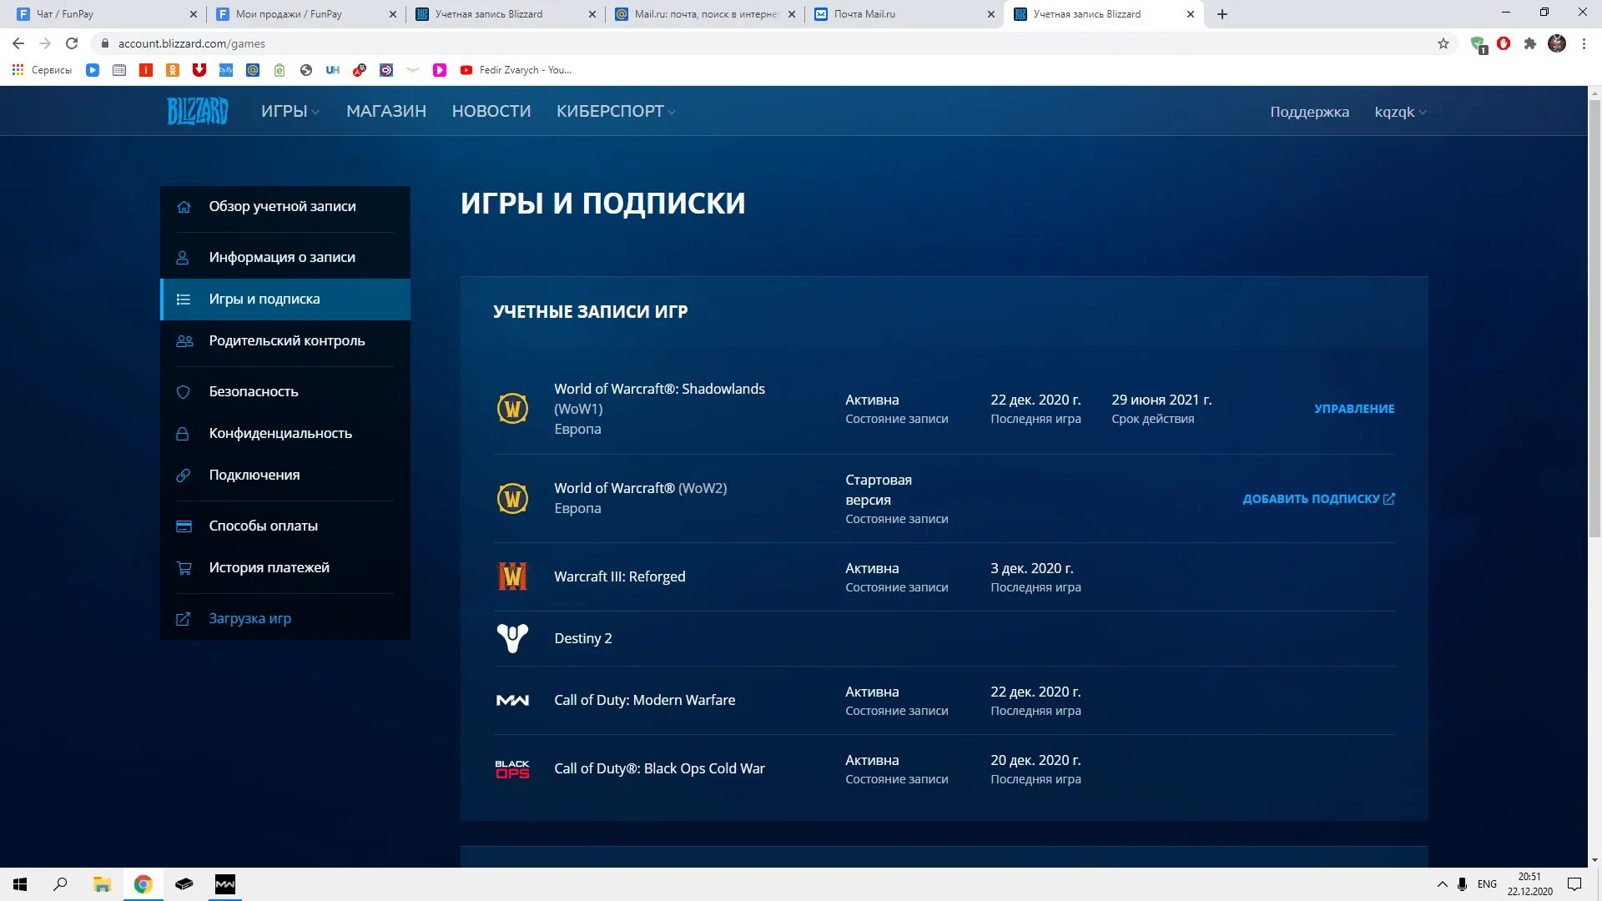Click the Black Ops Cold War icon

(x=512, y=768)
